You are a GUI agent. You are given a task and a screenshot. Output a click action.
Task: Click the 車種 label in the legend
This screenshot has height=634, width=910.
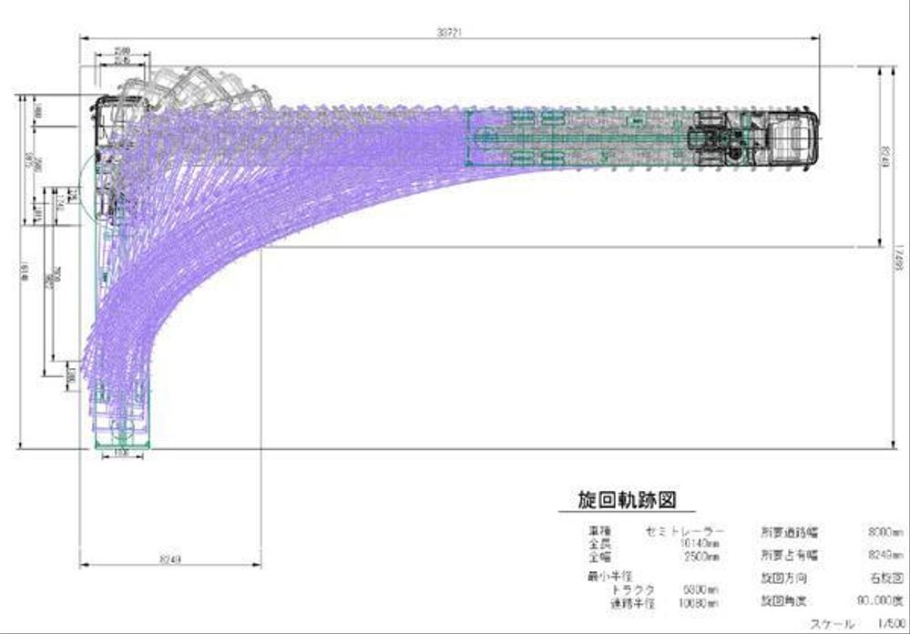point(599,531)
